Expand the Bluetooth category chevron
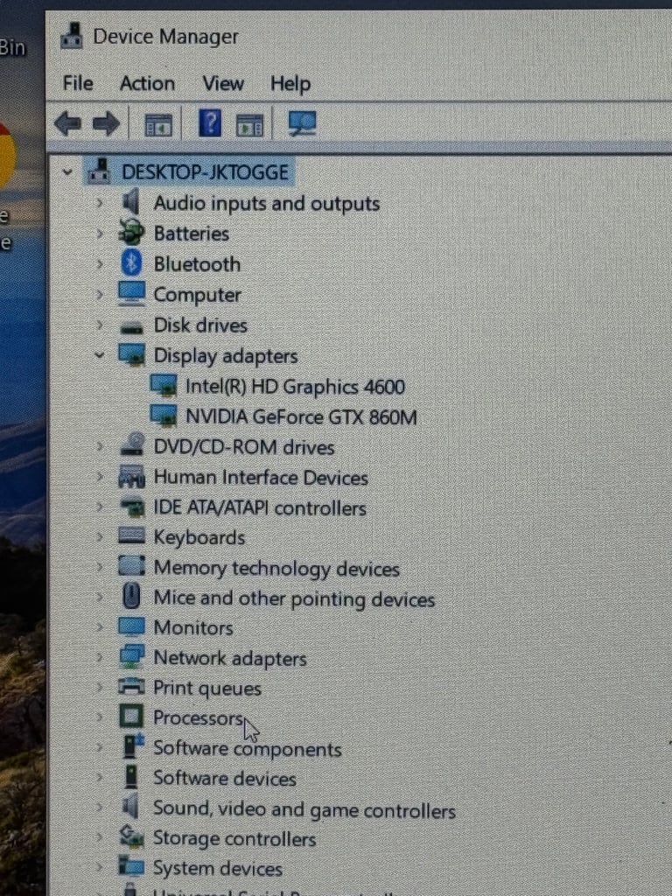The height and width of the screenshot is (896, 672). pos(100,264)
